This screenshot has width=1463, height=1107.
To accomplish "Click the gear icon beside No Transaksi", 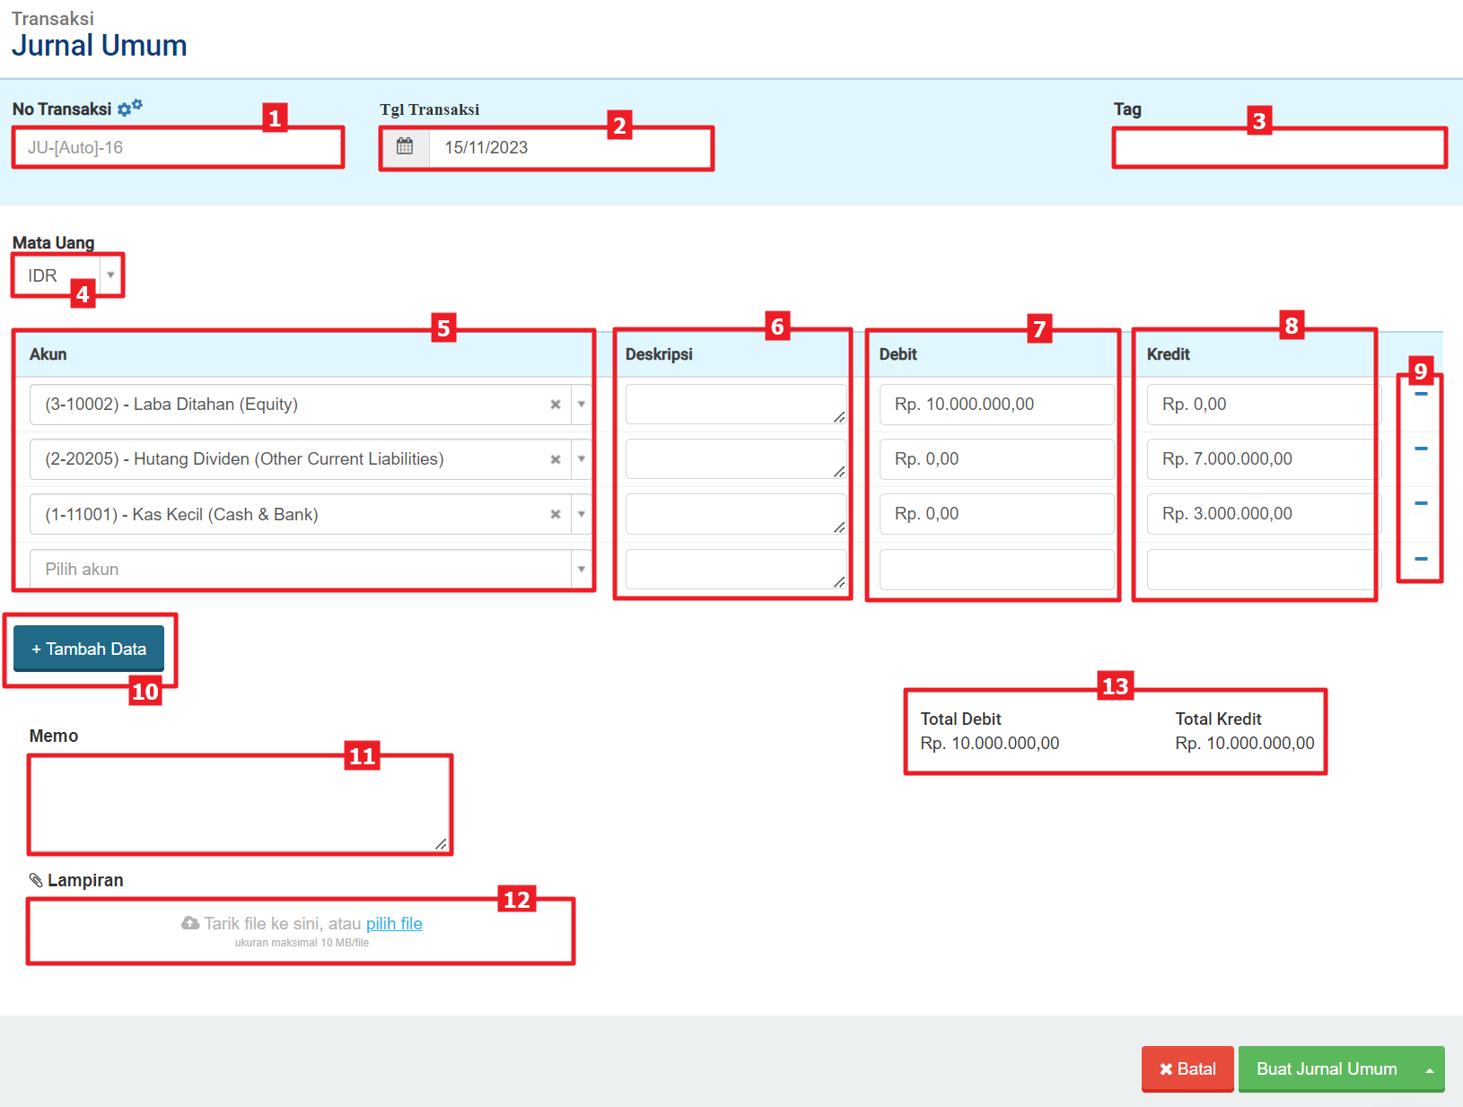I will pos(130,108).
